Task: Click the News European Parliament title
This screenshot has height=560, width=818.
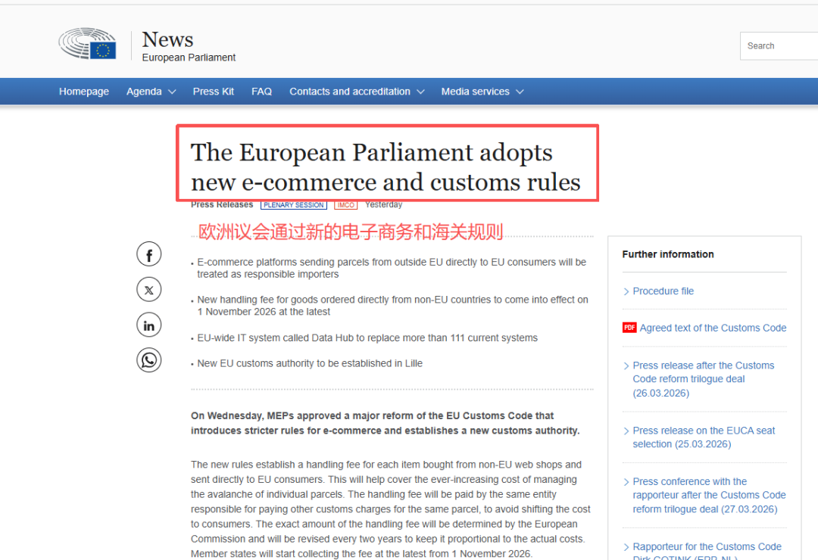Action: pos(189,46)
